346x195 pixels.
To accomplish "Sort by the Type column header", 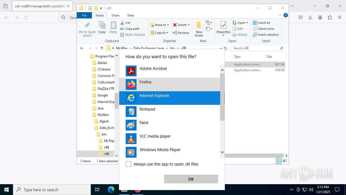I will [x=248, y=57].
